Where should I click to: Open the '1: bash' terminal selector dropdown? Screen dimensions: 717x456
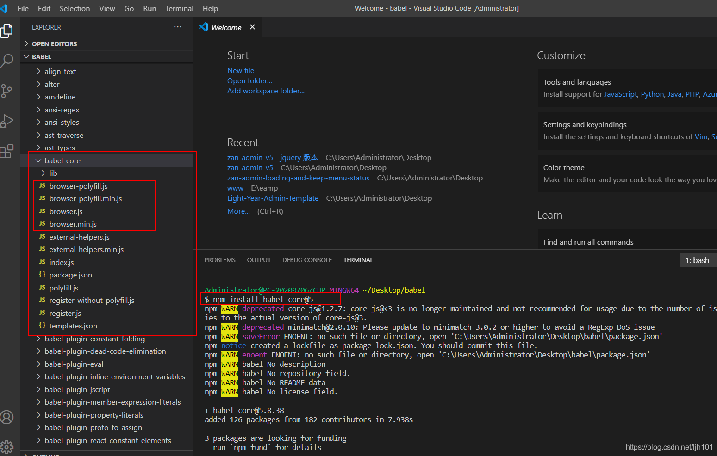pyautogui.click(x=698, y=260)
